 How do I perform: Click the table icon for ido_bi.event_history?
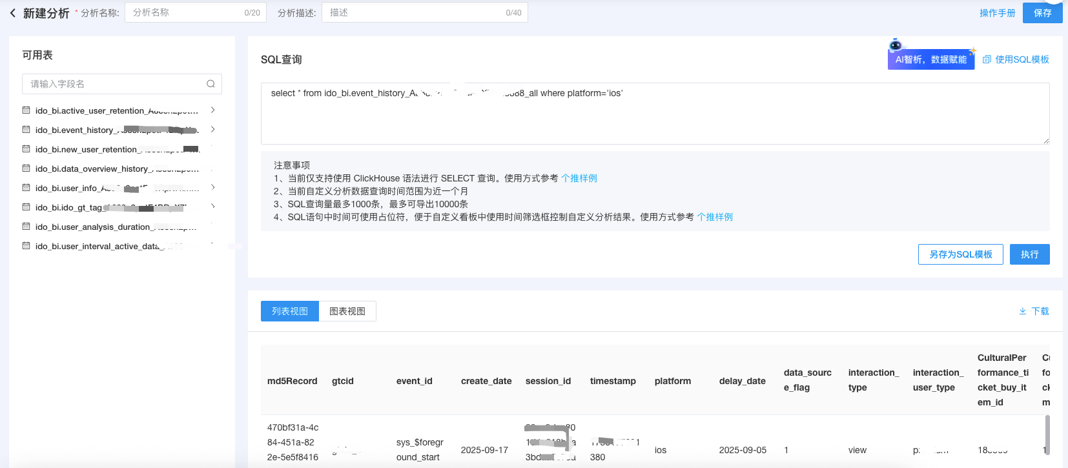point(26,130)
